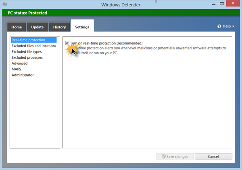Open the Advanced settings category
Viewport: 242px width, 170px height.
(x=20, y=64)
